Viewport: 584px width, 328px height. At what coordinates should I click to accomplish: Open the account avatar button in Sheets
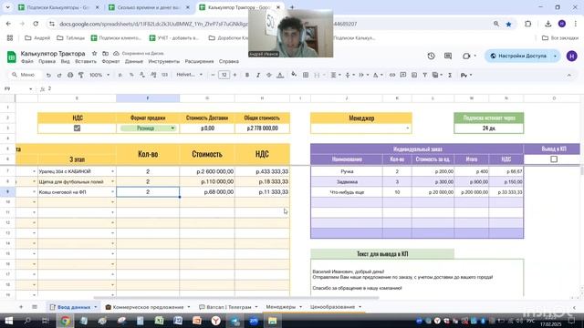point(572,56)
